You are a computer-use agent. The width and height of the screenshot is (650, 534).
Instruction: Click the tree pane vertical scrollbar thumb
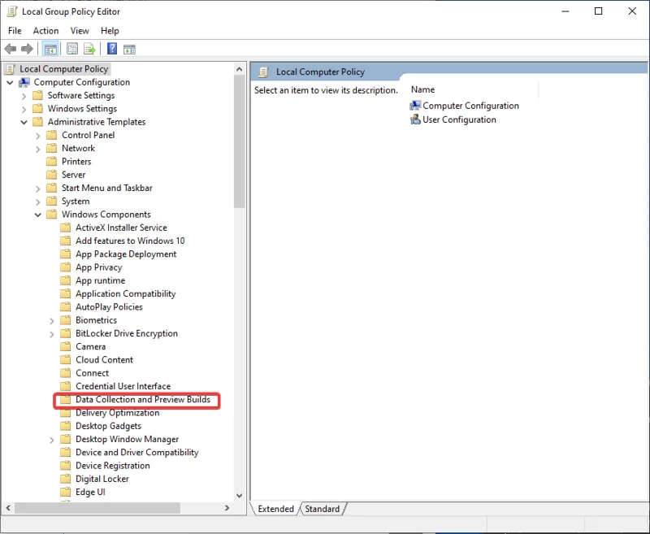click(x=239, y=141)
